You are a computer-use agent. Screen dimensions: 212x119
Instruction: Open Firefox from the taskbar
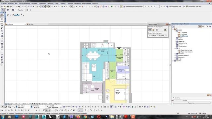(x=78, y=117)
